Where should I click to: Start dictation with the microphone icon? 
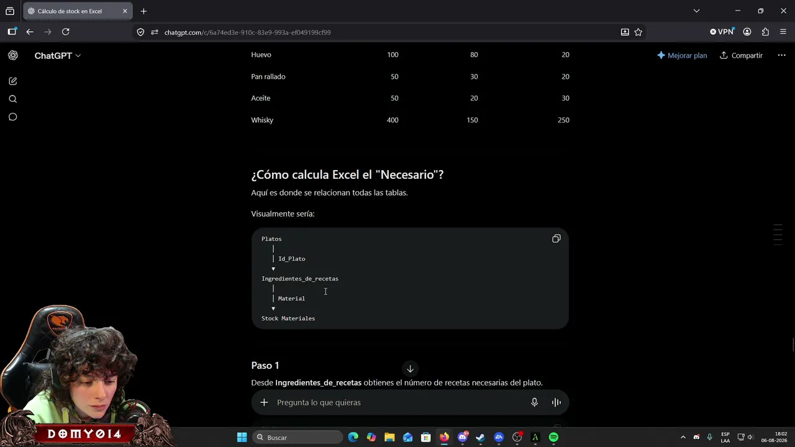point(534,402)
